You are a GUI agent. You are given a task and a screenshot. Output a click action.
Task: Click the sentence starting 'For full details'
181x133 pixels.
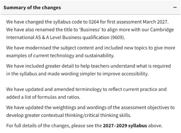(84, 126)
